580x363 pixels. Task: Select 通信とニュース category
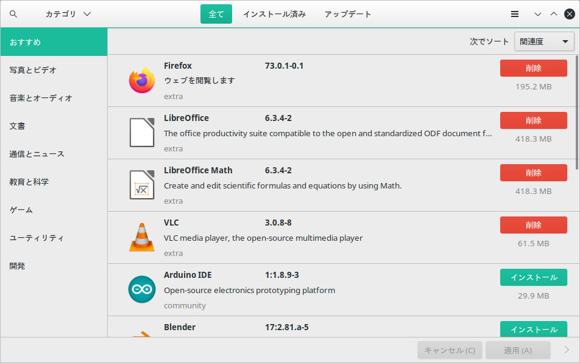click(54, 154)
